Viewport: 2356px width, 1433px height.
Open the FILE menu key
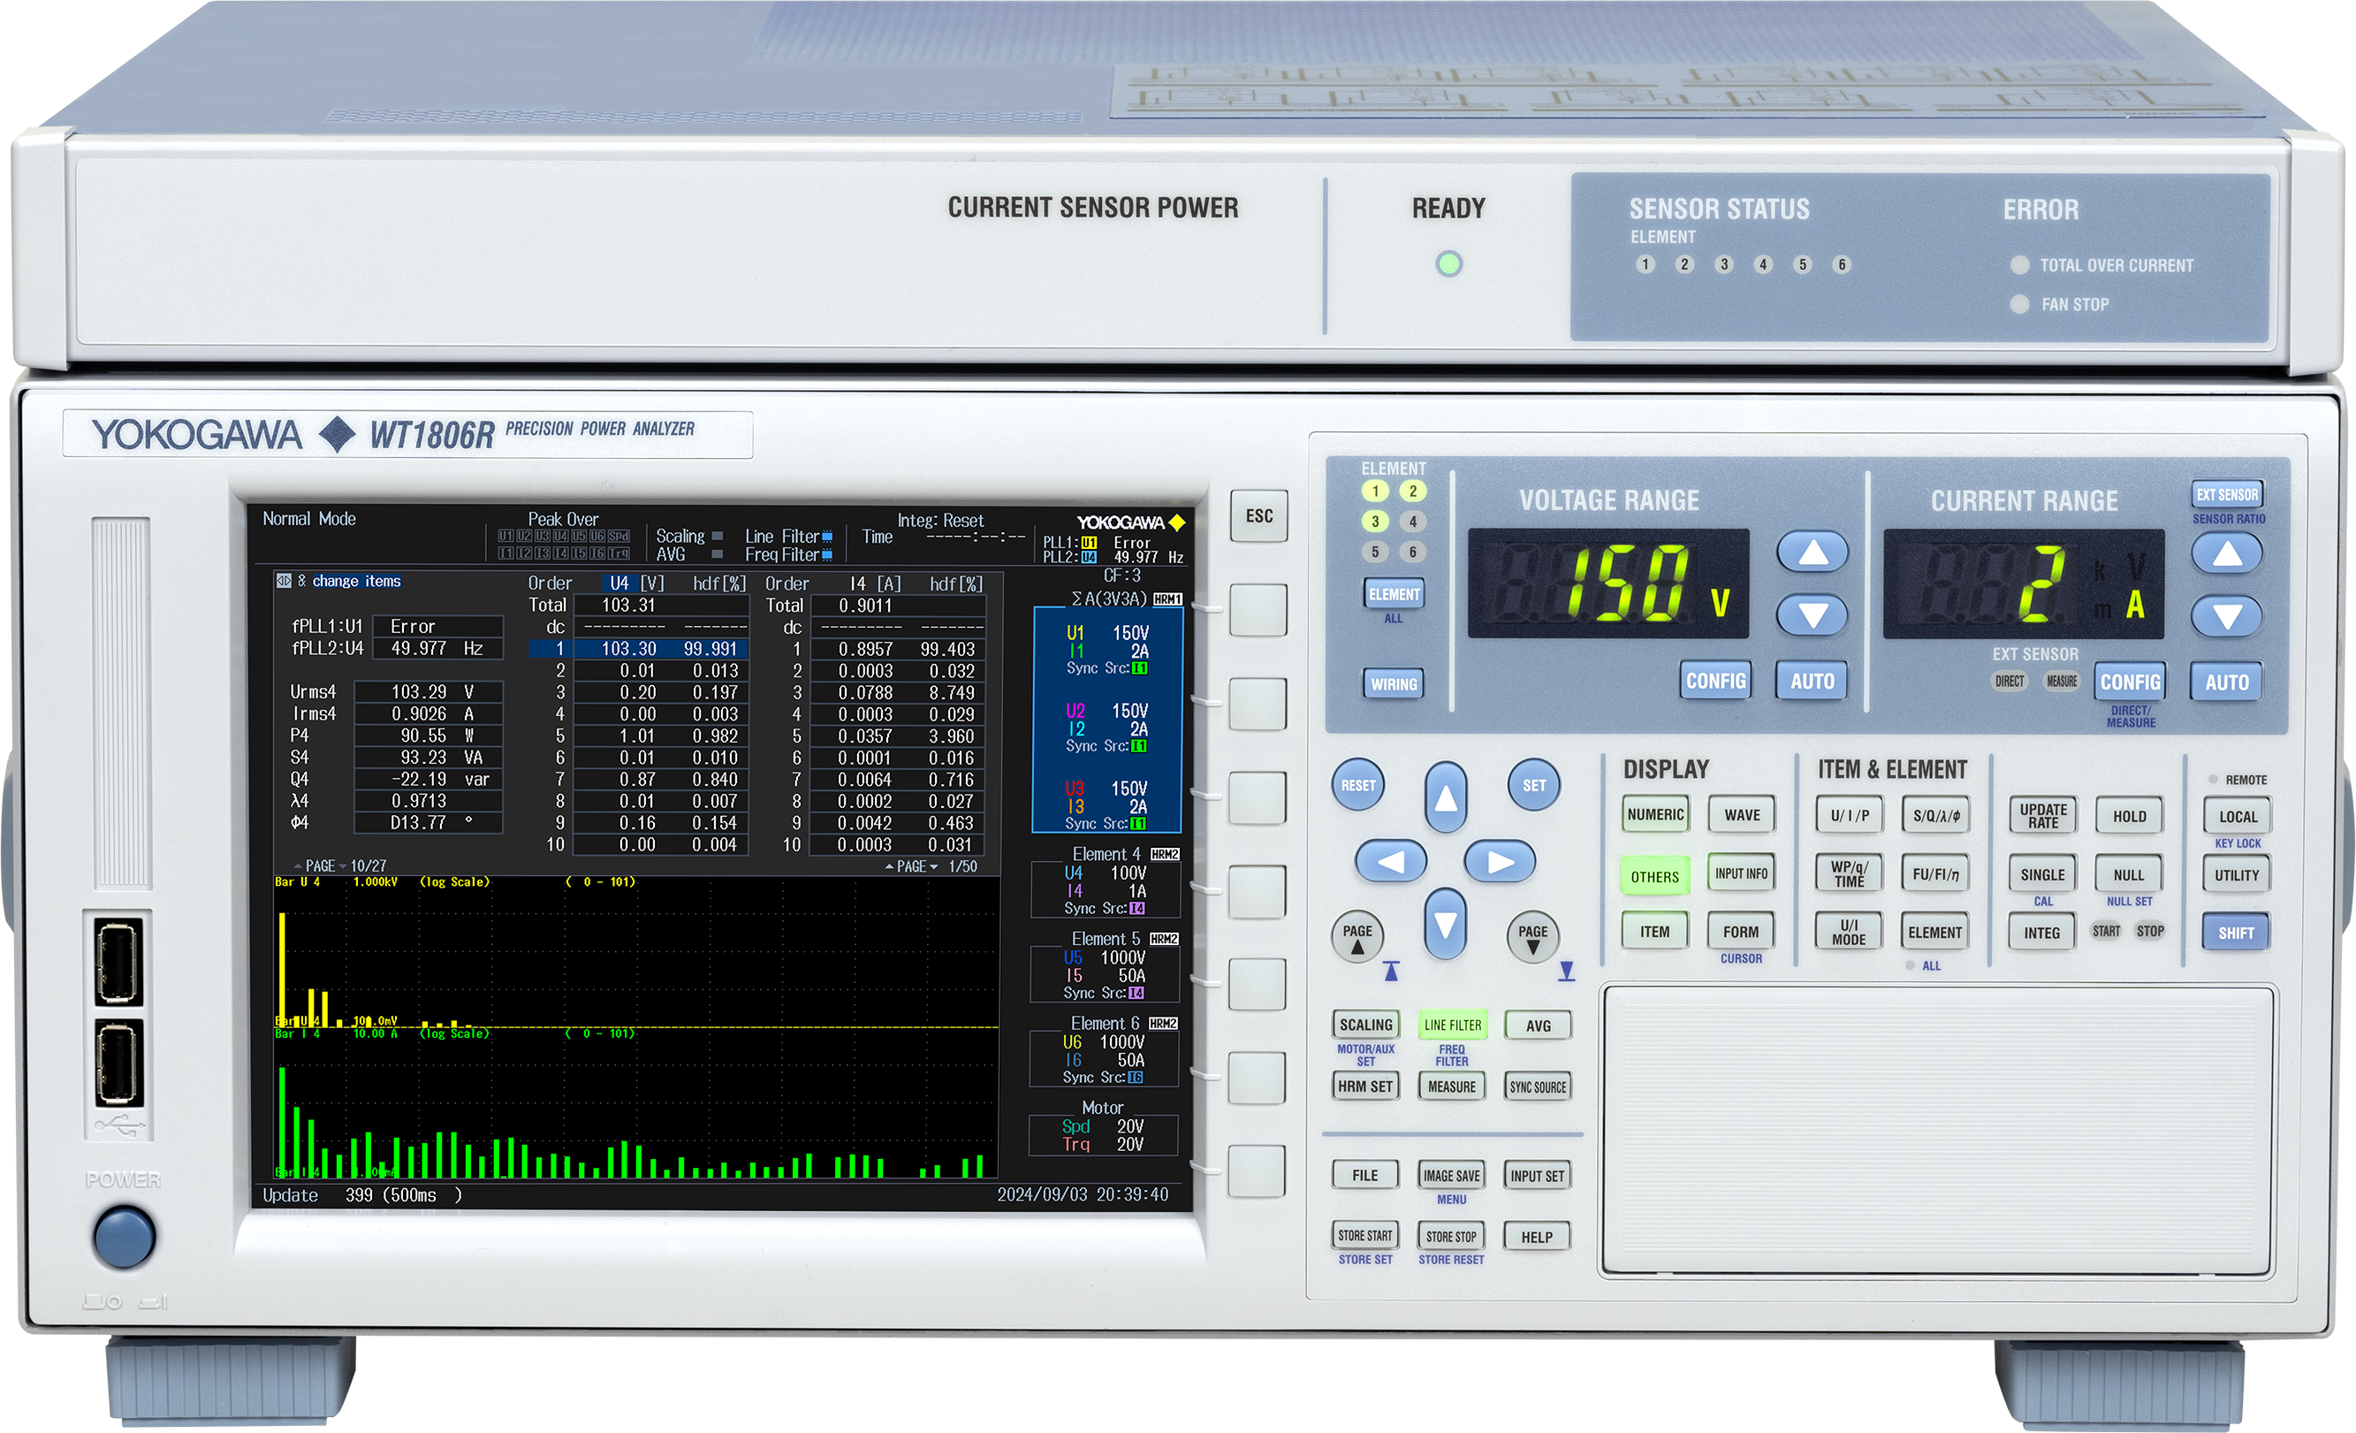1365,1176
